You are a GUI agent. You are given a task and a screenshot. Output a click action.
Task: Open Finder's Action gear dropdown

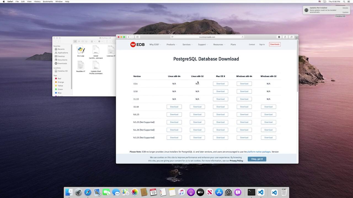(100, 42)
